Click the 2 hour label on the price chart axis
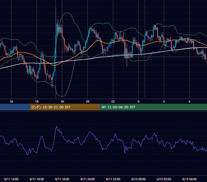Screen dimensions: 207x182 (164, 102)
